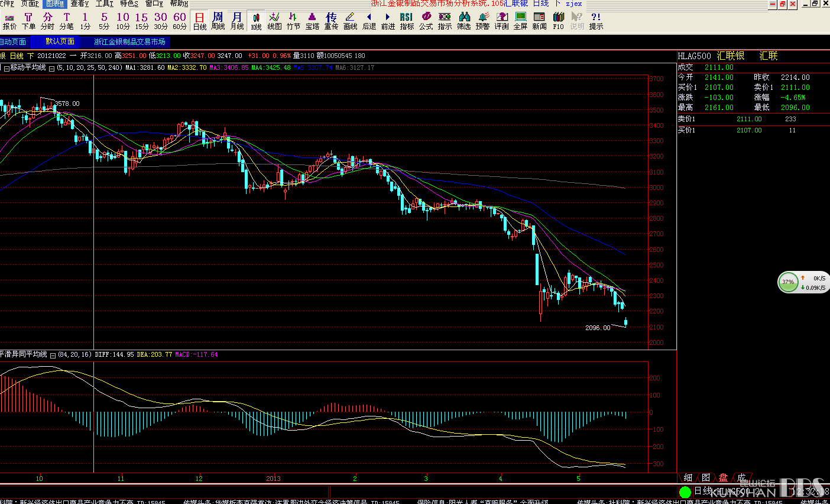
Task: Select the 60分 period button
Action: click(x=180, y=21)
